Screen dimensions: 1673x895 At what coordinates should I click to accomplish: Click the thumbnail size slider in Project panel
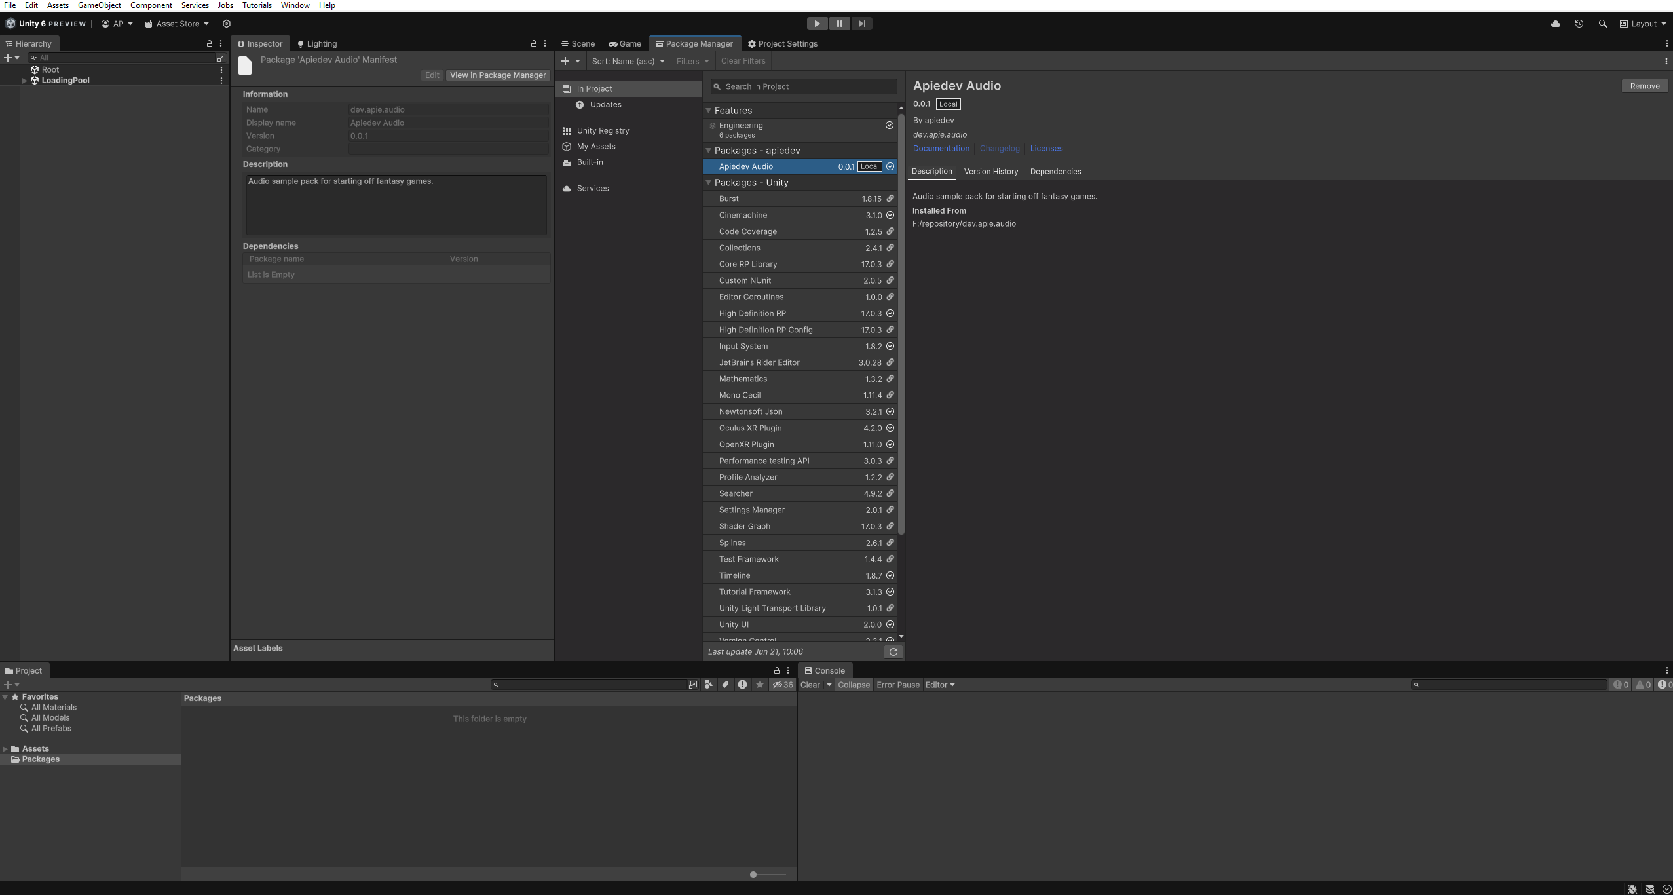pos(754,874)
